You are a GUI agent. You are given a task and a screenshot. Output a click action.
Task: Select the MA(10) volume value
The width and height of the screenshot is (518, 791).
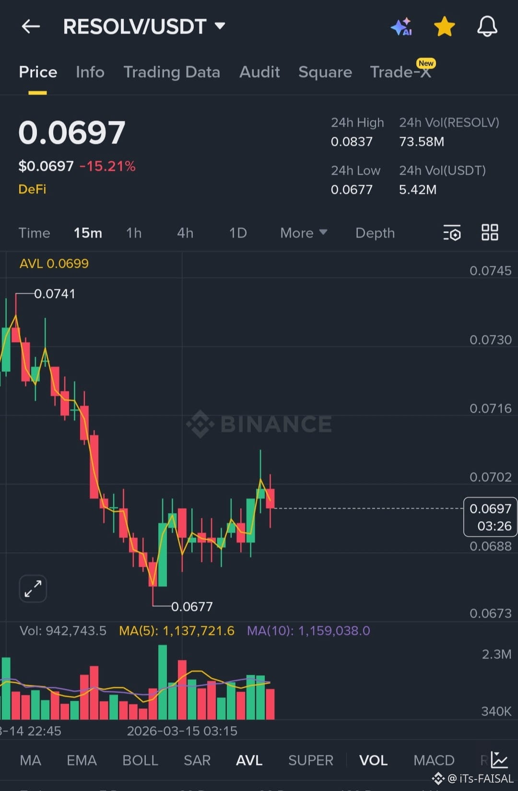pos(308,631)
